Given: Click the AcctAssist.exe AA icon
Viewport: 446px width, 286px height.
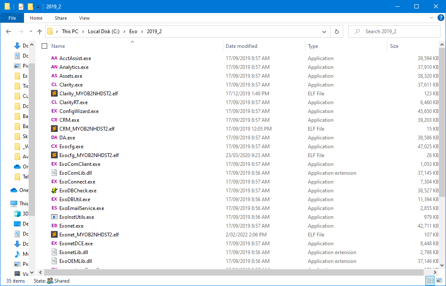Looking at the screenshot, I should point(54,58).
